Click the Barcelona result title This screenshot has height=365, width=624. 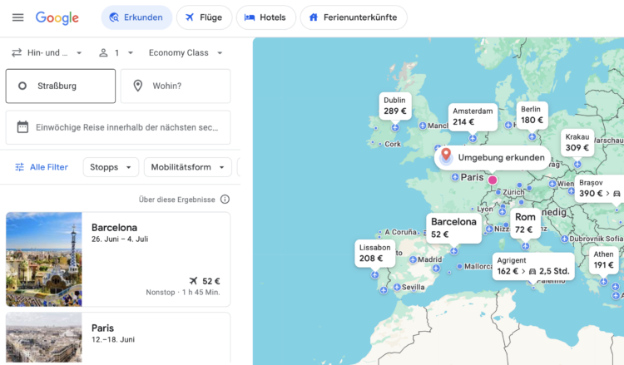click(114, 228)
